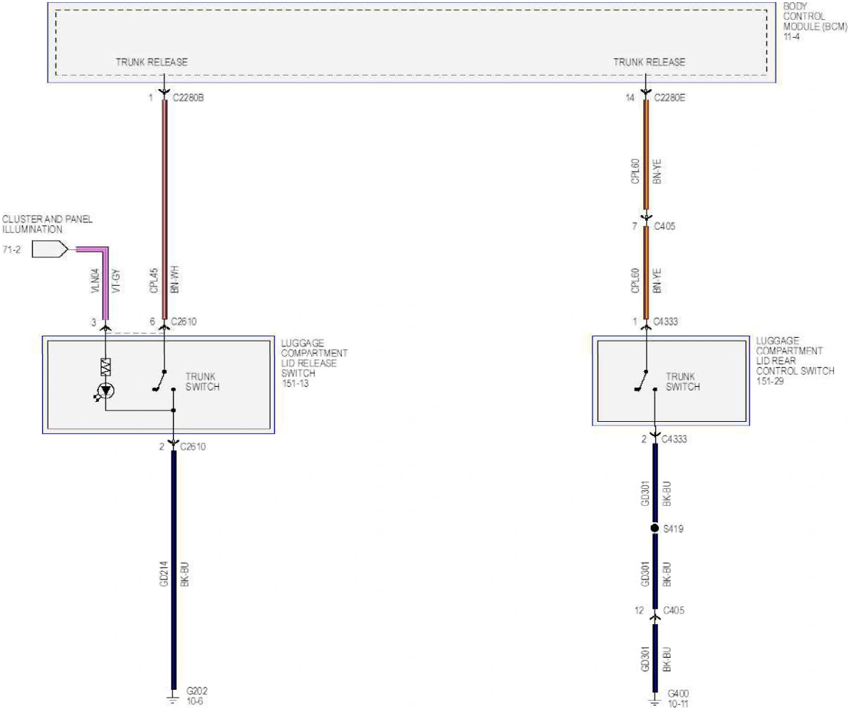Click the S419 splice label

(673, 529)
